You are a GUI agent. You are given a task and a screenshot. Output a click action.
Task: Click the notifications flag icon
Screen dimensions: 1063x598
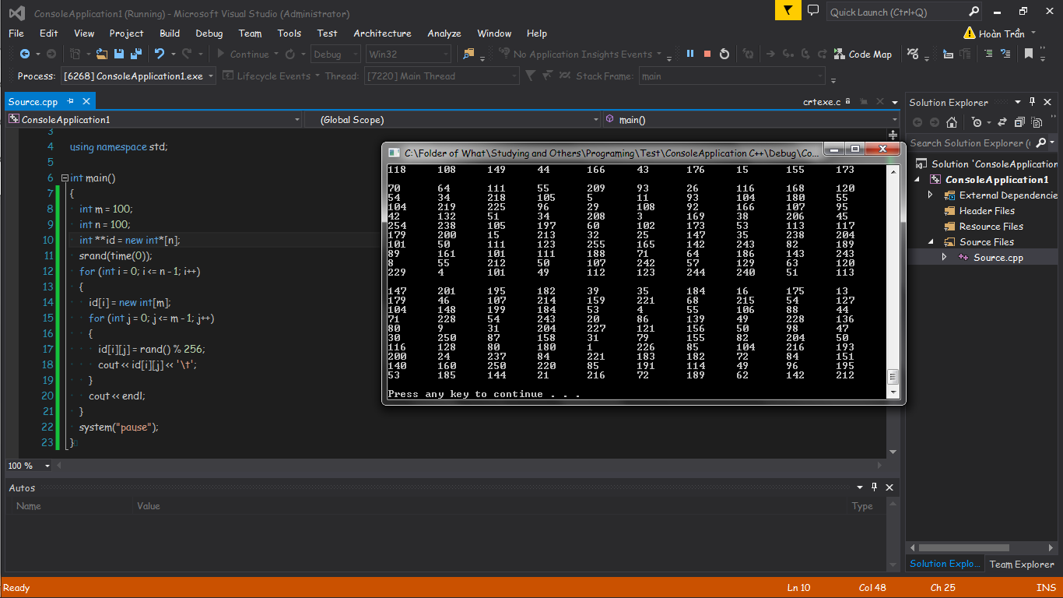788,11
